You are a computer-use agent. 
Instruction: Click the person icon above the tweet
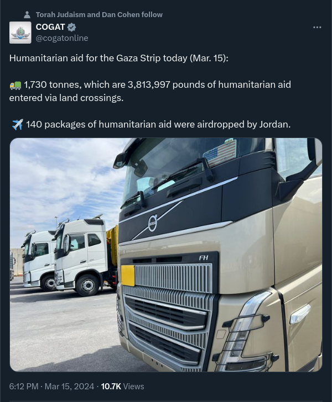27,15
